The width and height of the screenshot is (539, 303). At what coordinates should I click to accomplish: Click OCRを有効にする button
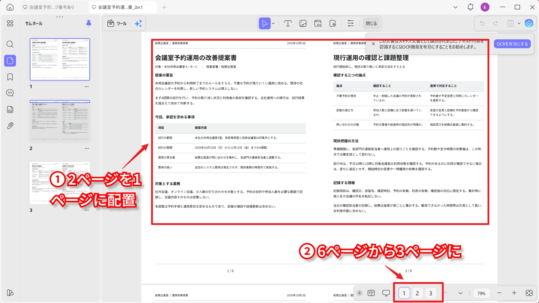(x=512, y=44)
